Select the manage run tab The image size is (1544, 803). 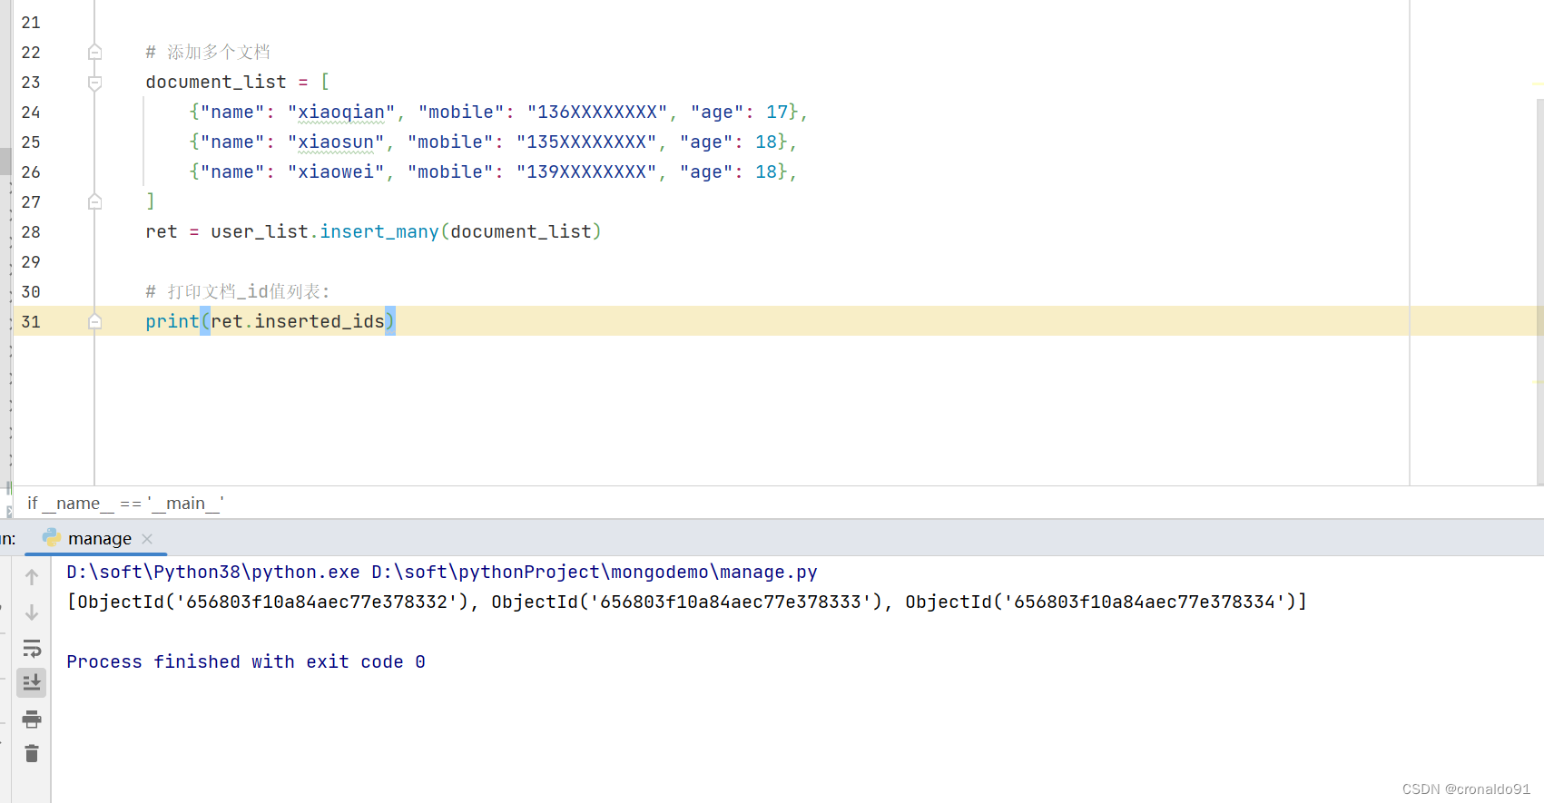click(x=96, y=539)
